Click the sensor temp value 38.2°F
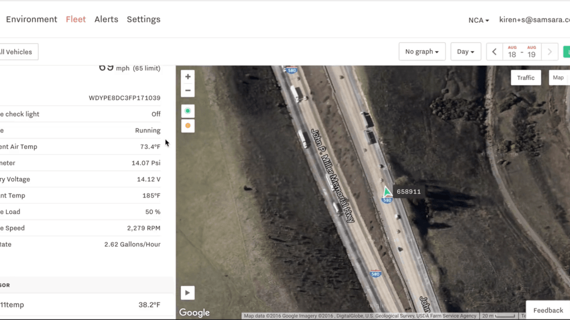Screen dimensions: 570x320 coord(149,305)
